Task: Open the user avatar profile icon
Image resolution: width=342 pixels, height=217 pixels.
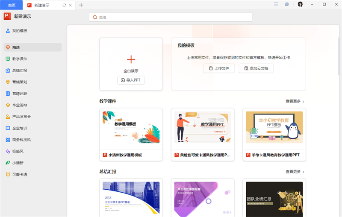Action: [x=300, y=5]
